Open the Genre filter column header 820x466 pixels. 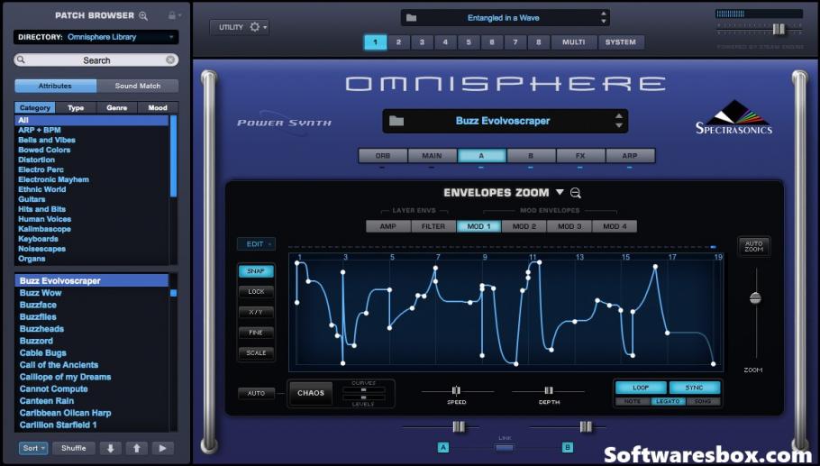116,108
